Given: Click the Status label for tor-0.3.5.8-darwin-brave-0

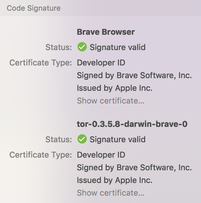Looking at the screenshot, I should click(59, 139).
